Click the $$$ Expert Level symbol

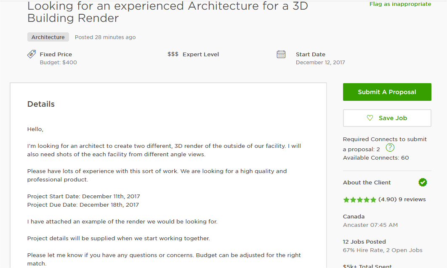tap(173, 54)
